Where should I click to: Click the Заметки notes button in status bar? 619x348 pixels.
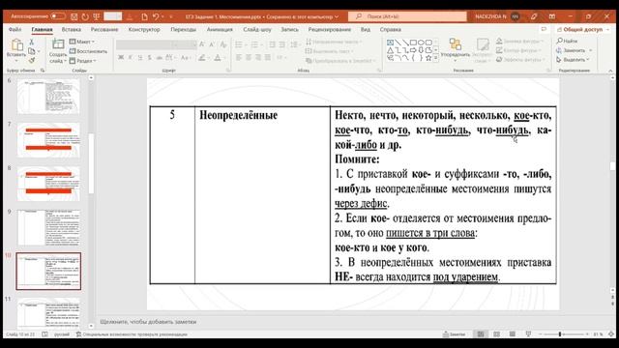click(x=454, y=334)
